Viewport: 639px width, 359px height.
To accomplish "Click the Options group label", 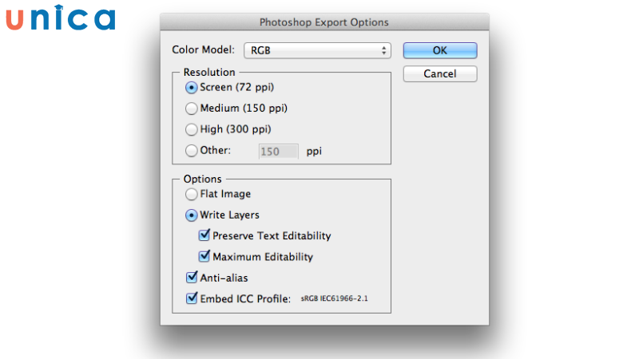I will [x=203, y=179].
